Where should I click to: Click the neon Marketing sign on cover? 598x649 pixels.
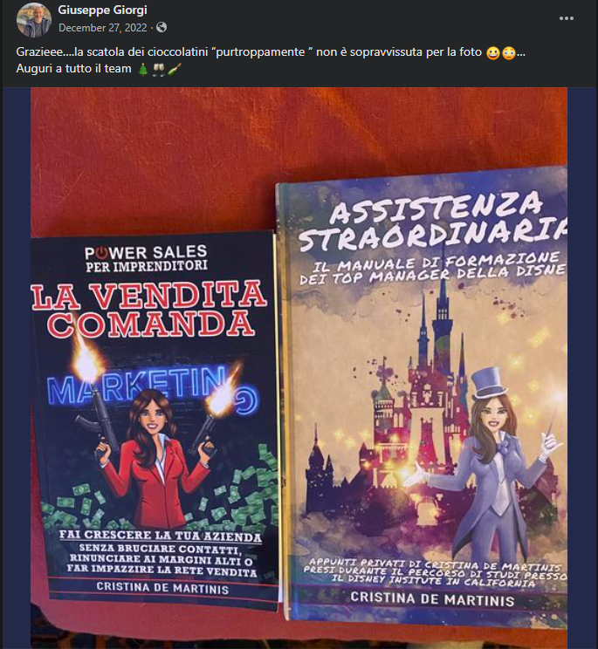click(152, 390)
